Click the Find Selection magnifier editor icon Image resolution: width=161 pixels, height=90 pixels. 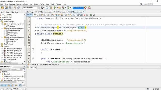pyautogui.click(x=53, y=15)
